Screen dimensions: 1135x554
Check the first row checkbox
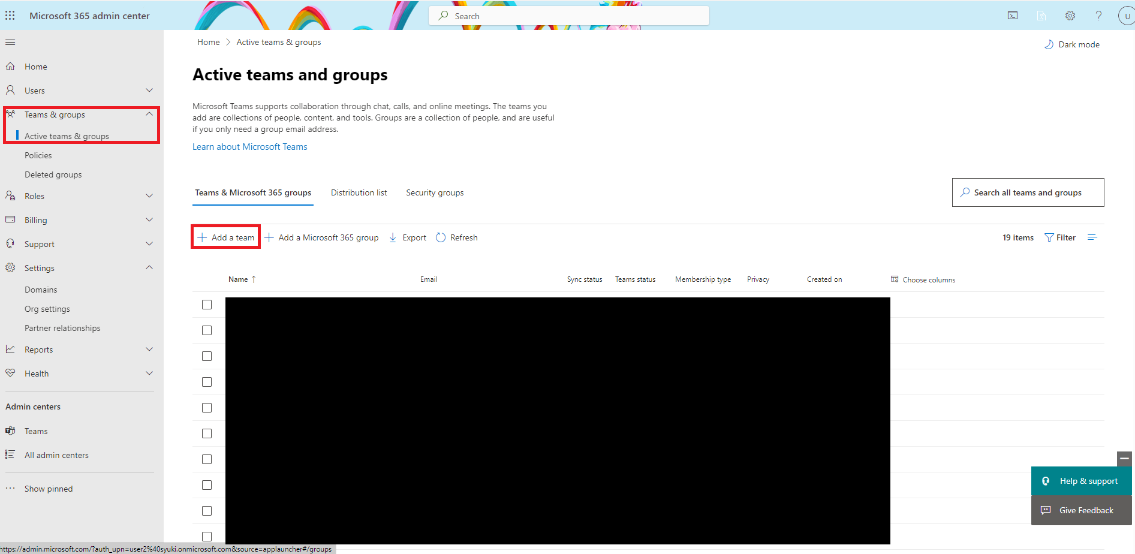coord(207,305)
